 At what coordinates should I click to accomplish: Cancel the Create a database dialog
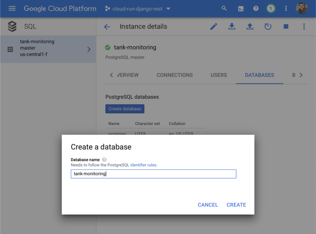coord(208,205)
